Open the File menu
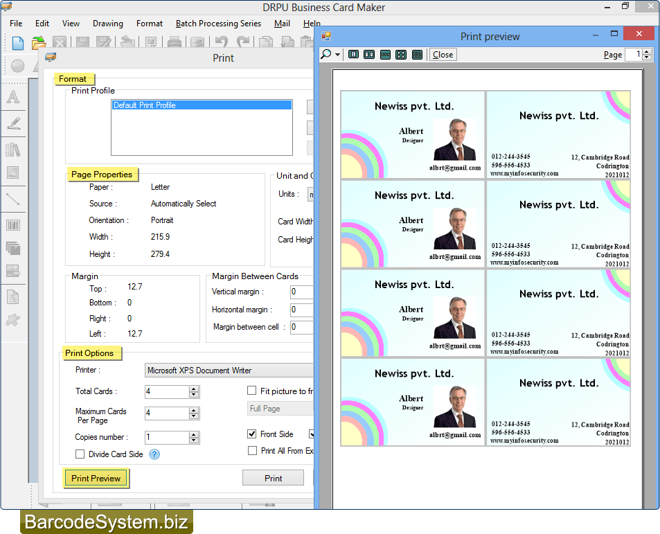 pos(16,24)
